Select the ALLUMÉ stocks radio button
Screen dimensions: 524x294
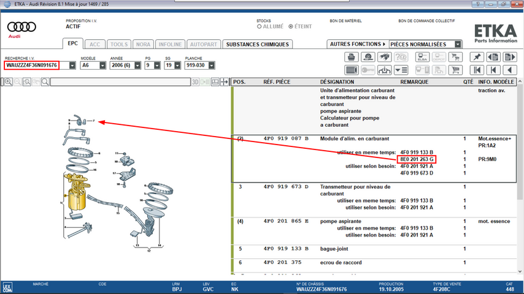click(260, 26)
